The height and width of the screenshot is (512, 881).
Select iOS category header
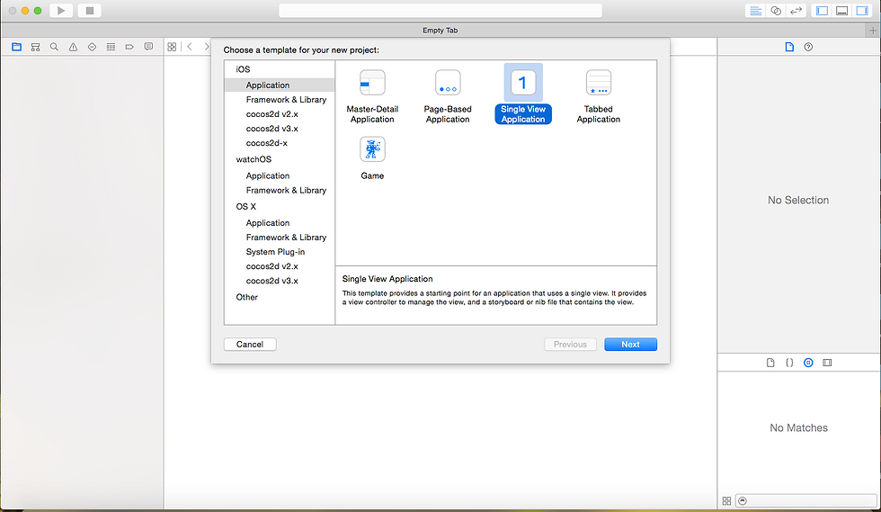(x=243, y=69)
